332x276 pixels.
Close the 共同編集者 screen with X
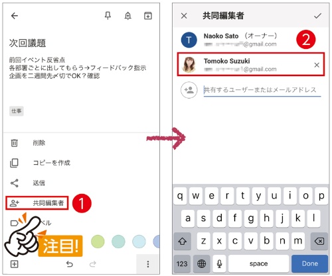click(x=184, y=16)
